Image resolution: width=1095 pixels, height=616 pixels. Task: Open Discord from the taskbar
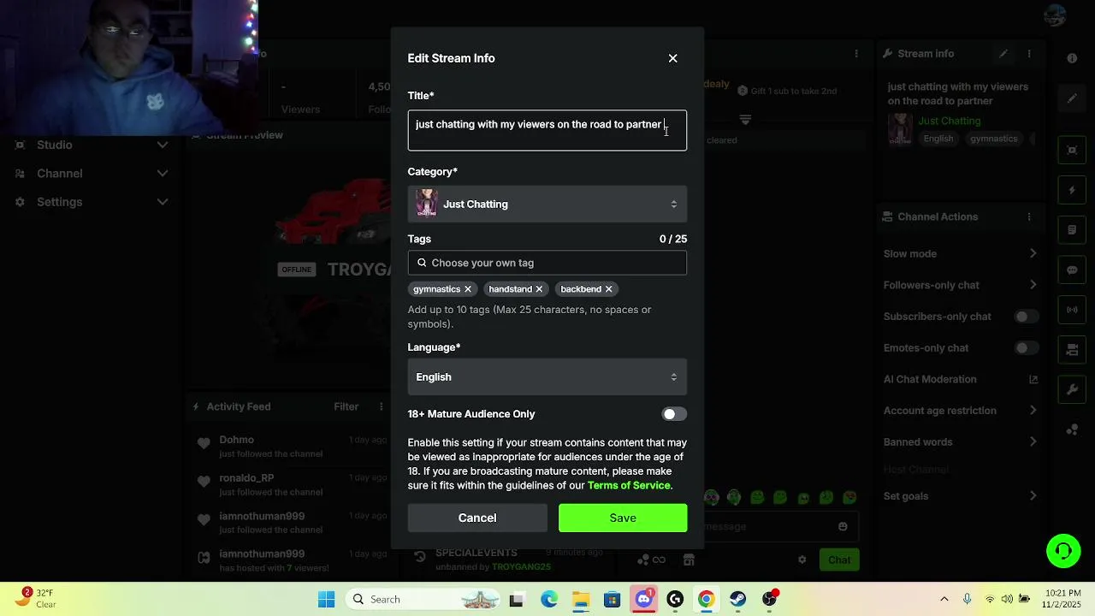click(643, 599)
